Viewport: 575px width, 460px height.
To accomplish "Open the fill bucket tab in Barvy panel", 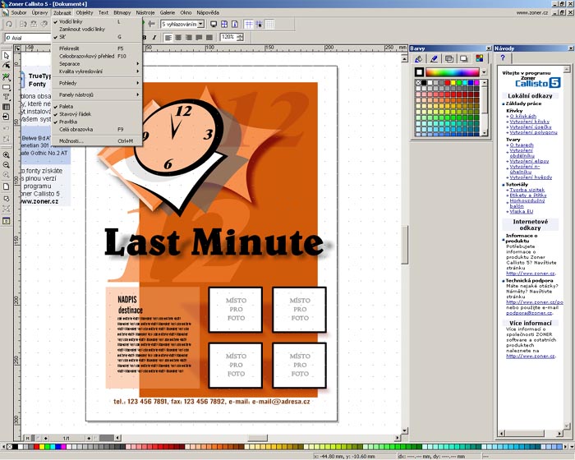I will click(x=418, y=59).
